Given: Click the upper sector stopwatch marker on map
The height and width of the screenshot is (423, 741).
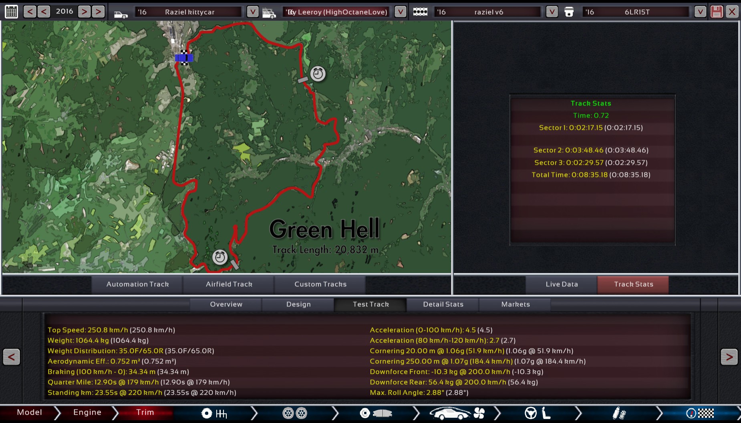Looking at the screenshot, I should click(x=318, y=74).
